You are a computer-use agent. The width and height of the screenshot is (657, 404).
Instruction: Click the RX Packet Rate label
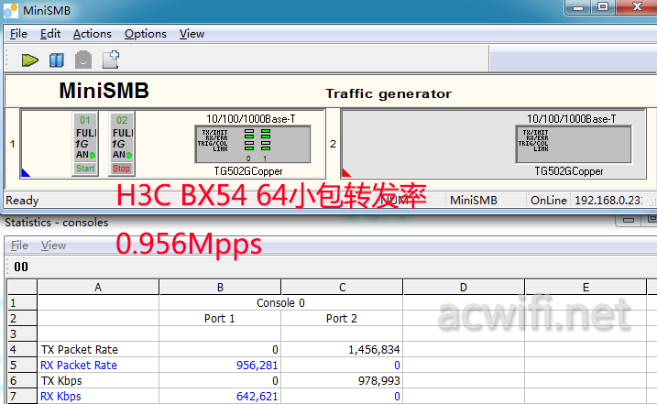click(79, 365)
